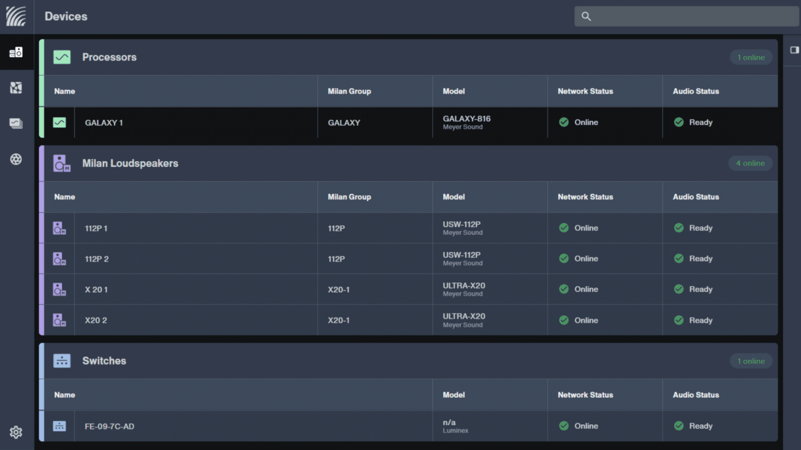Click the X20 2 loudspeaker icon
This screenshot has width=801, height=450.
tap(60, 320)
